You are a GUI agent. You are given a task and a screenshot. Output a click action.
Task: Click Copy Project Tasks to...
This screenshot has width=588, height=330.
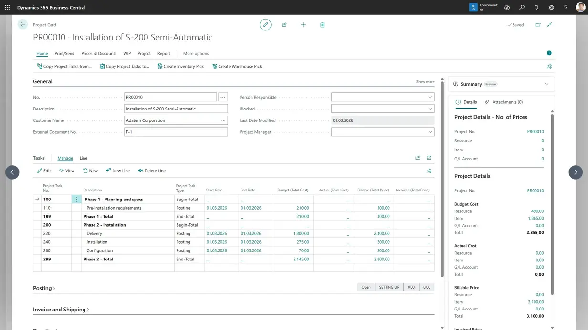coord(125,66)
